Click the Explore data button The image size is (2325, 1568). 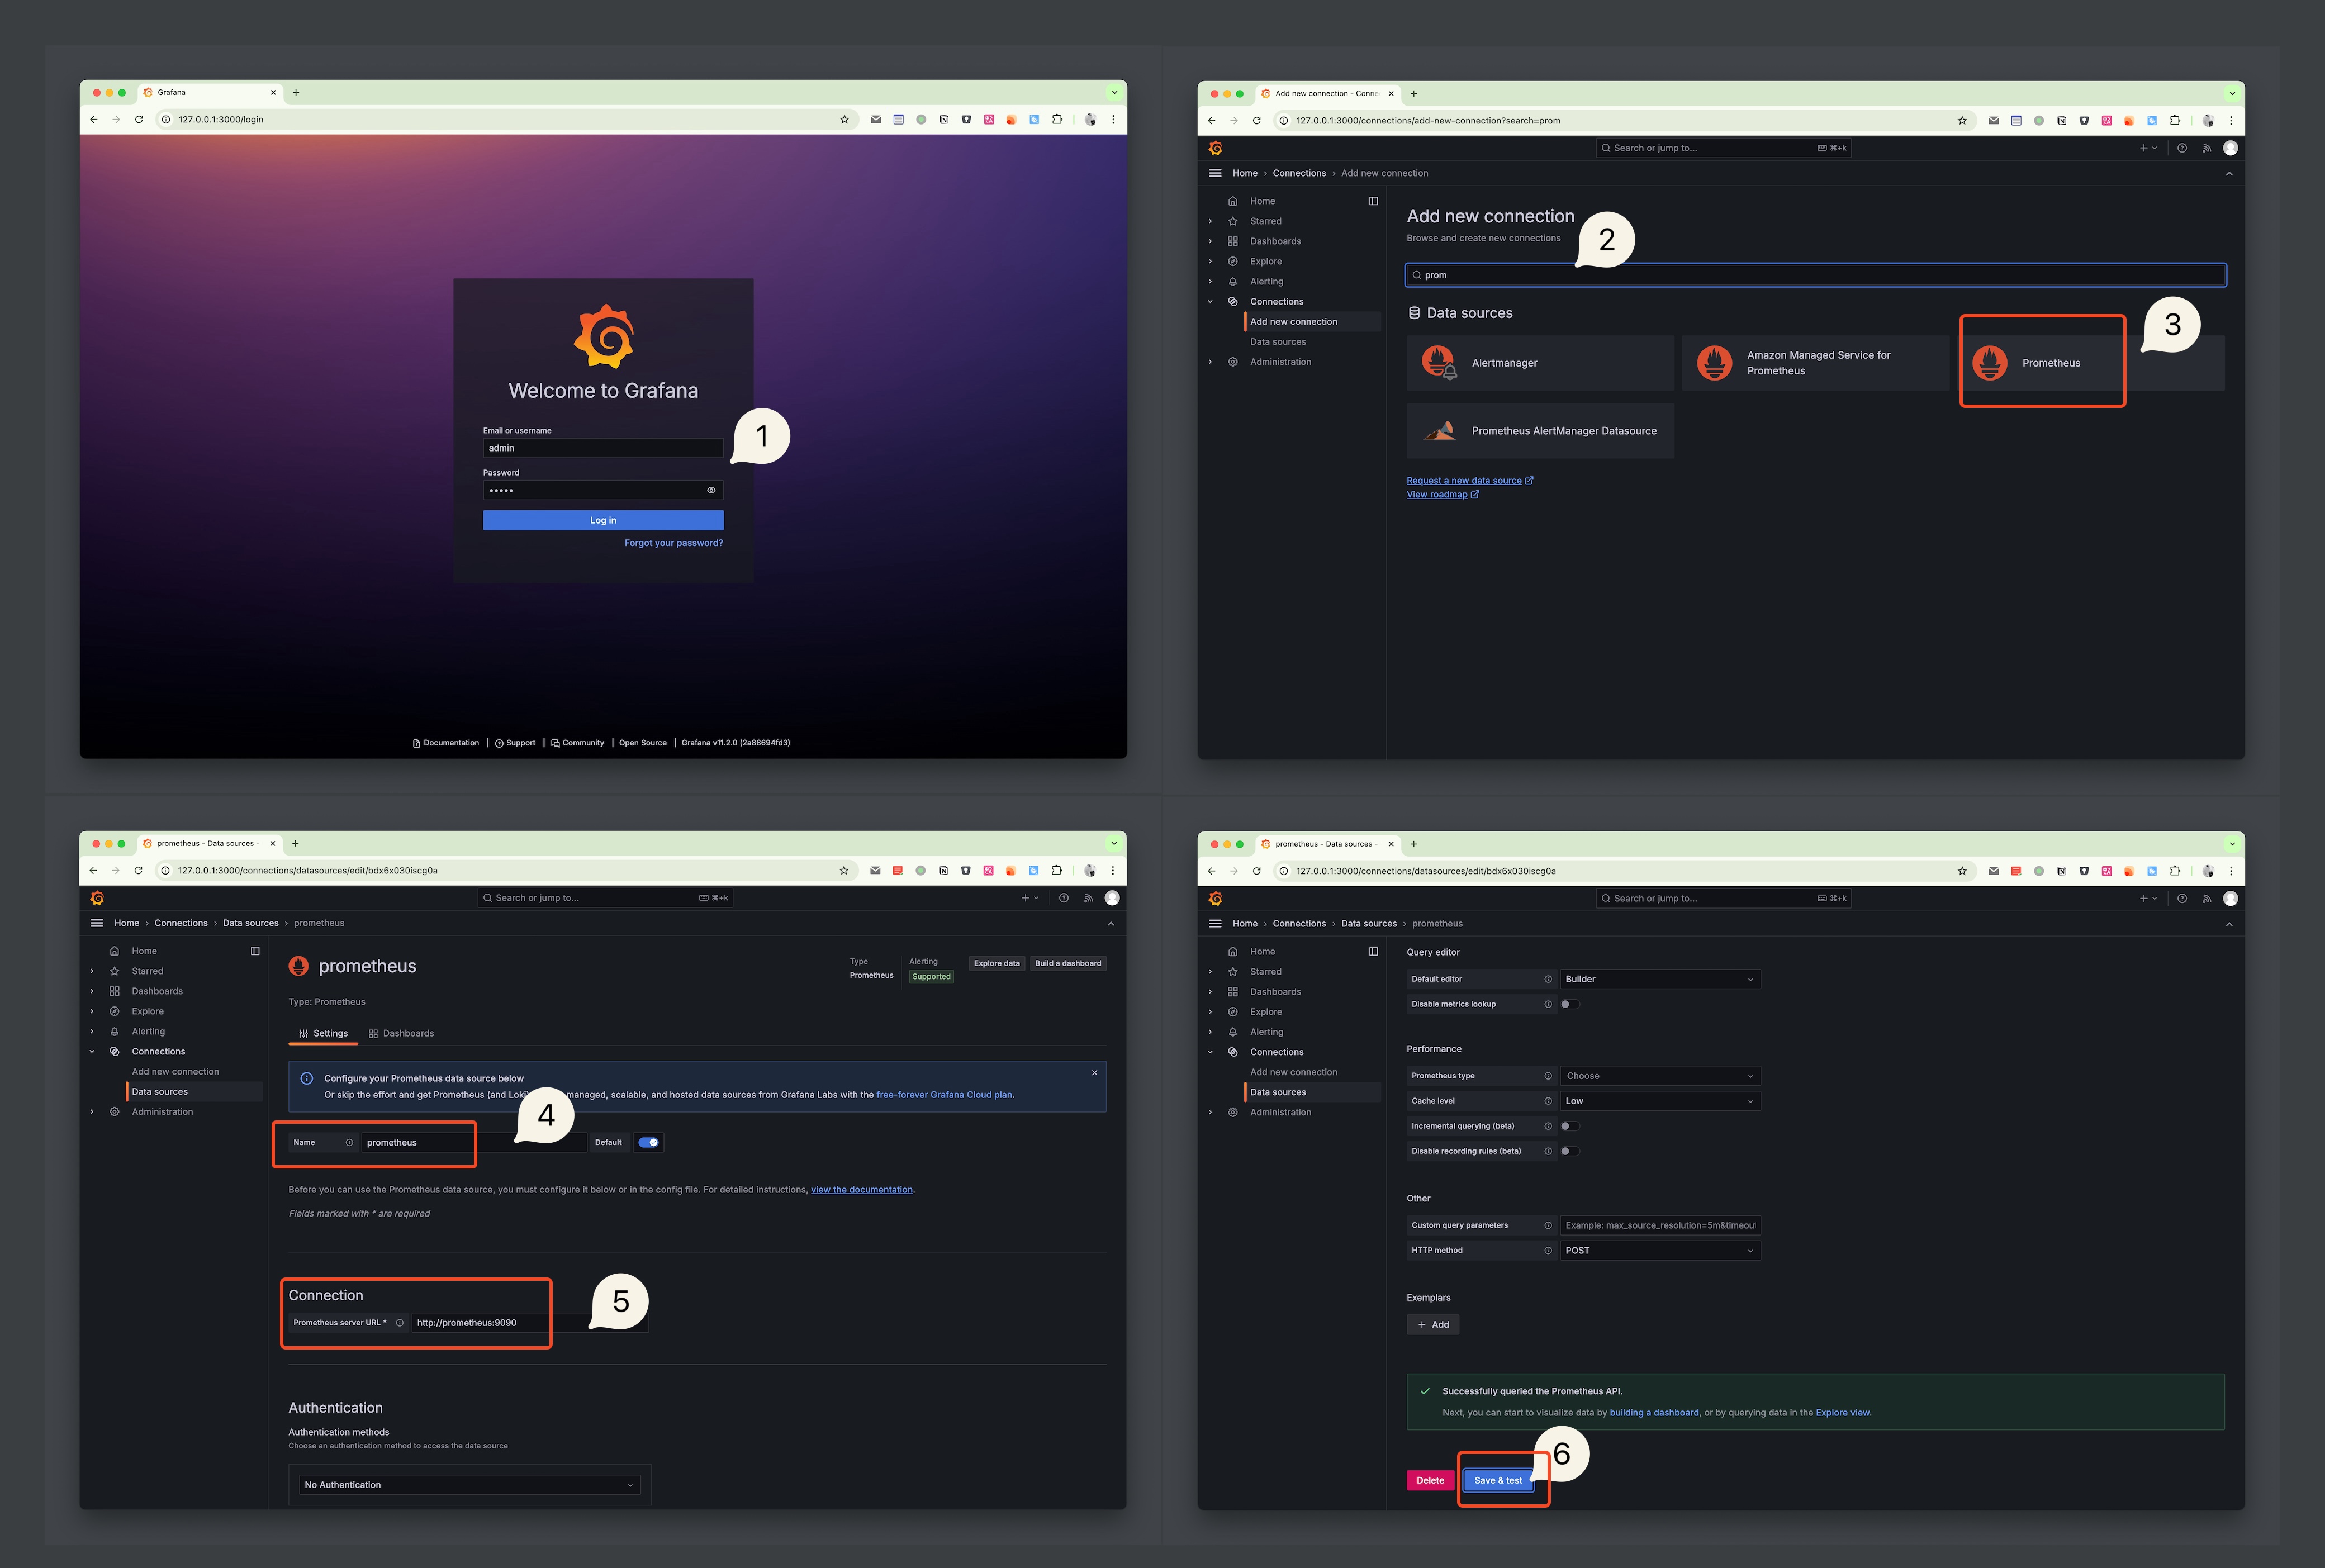pos(996,963)
